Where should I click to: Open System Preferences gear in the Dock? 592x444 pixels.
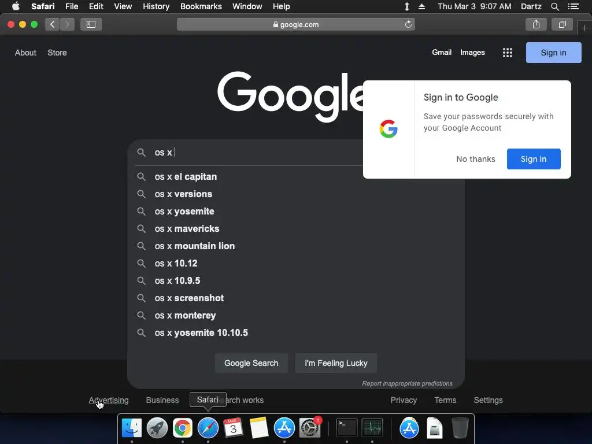click(310, 428)
